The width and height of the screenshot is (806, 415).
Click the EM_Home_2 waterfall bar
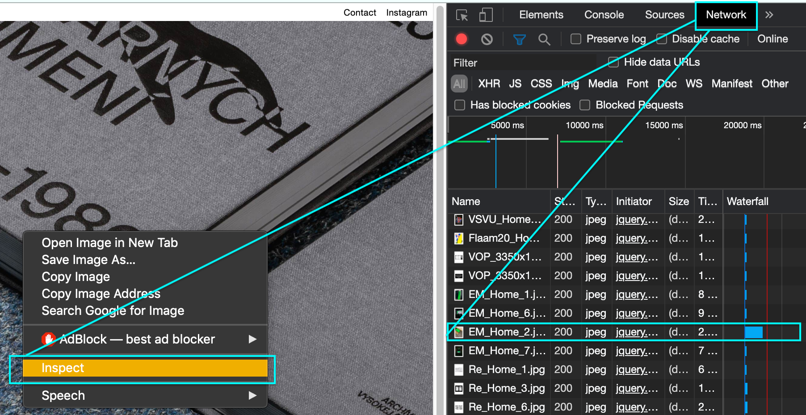pyautogui.click(x=753, y=332)
